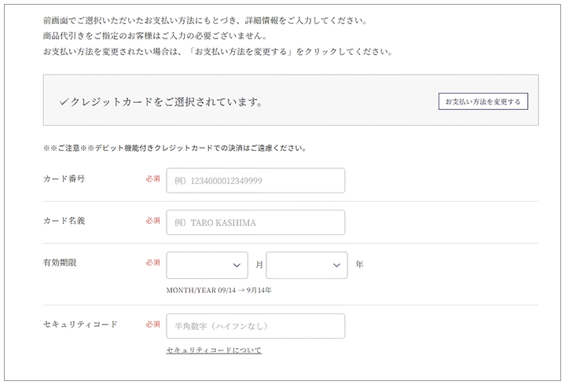
Task: Open the expiry month dropdown
Action: (207, 265)
